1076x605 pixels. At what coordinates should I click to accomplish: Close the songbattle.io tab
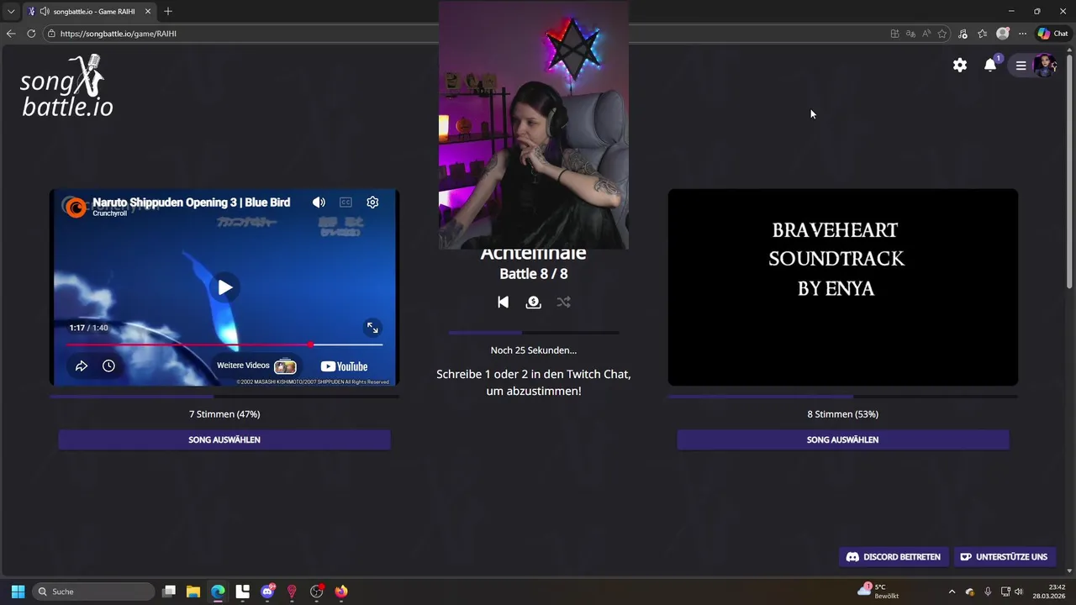point(148,11)
